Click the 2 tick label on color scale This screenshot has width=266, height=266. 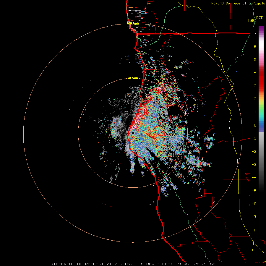255,99
